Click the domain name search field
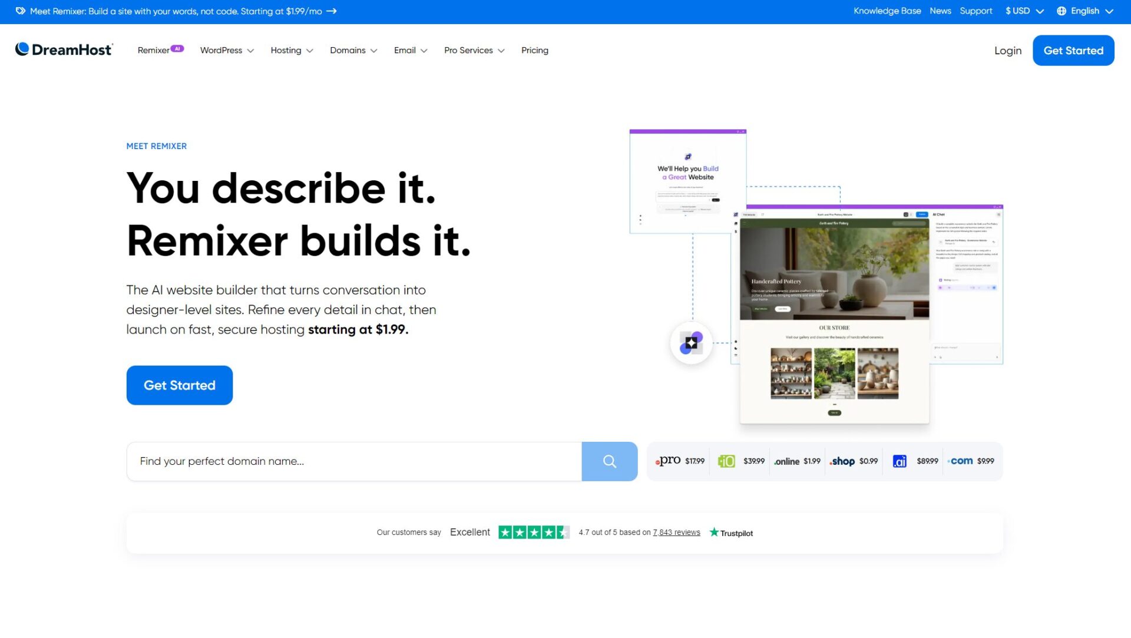Image resolution: width=1131 pixels, height=638 pixels. [353, 461]
